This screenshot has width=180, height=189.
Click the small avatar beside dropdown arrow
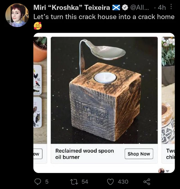[x=161, y=171]
